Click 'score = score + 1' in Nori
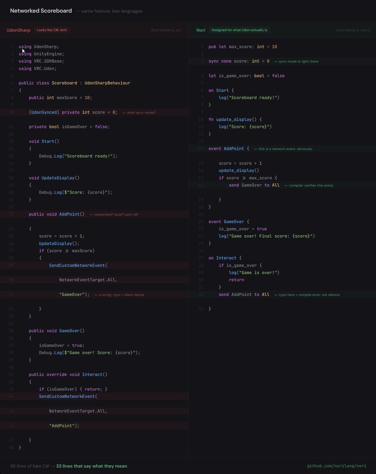This screenshot has width=376, height=474. pos(240,163)
